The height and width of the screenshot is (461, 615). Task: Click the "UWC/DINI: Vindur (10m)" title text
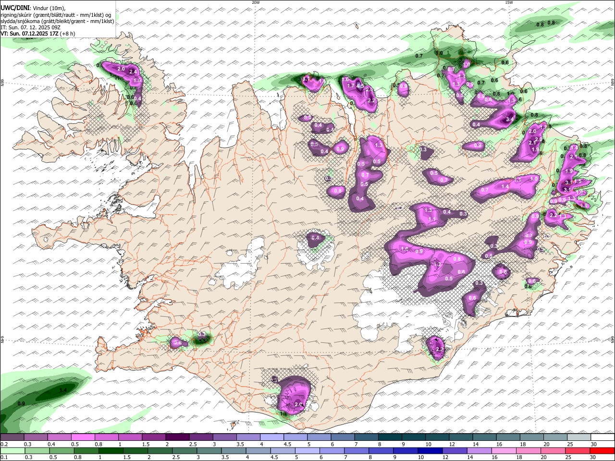33,8
